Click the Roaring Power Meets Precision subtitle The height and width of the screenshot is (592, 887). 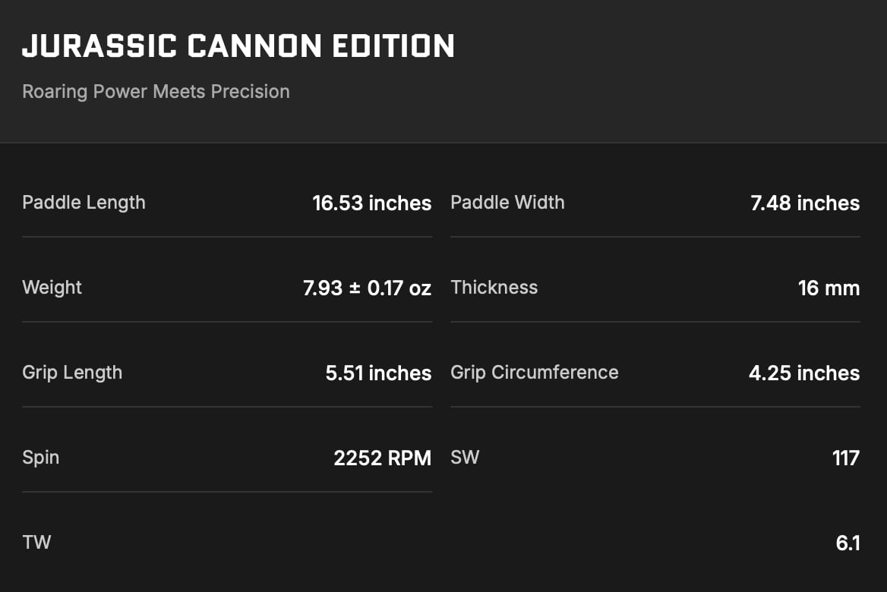pos(156,92)
